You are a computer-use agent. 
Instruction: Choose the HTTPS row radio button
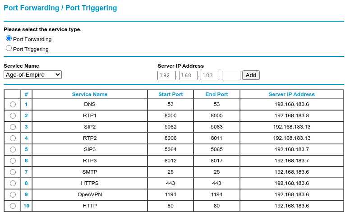[13, 183]
